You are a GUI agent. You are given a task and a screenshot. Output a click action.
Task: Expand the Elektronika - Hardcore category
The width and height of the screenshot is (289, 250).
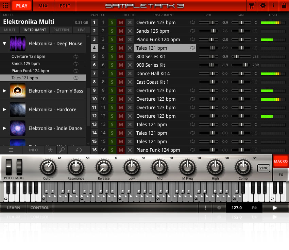(4, 110)
